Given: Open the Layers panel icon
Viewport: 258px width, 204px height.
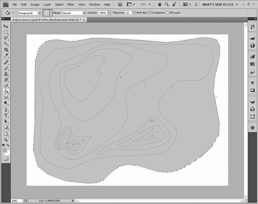Looking at the screenshot, I should 253,101.
